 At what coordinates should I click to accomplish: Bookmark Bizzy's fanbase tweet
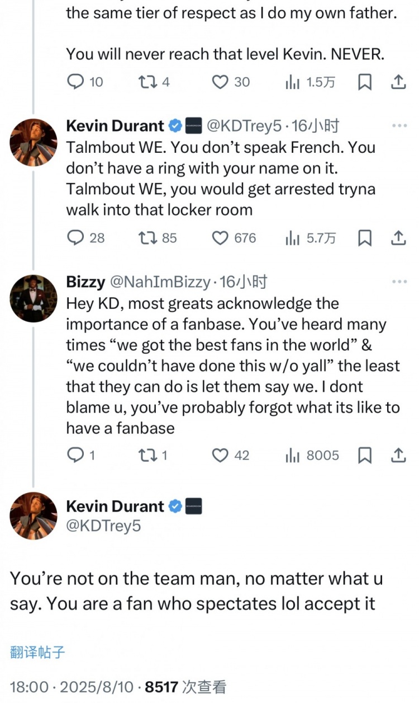tap(364, 455)
